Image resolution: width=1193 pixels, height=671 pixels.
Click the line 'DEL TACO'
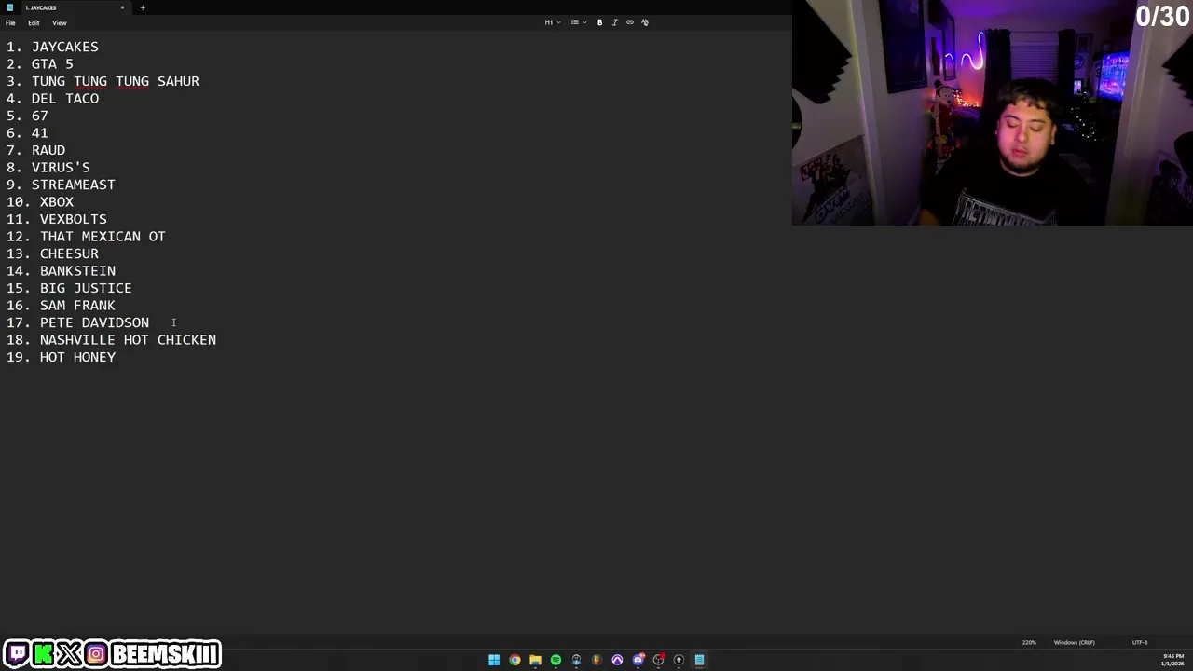[65, 99]
